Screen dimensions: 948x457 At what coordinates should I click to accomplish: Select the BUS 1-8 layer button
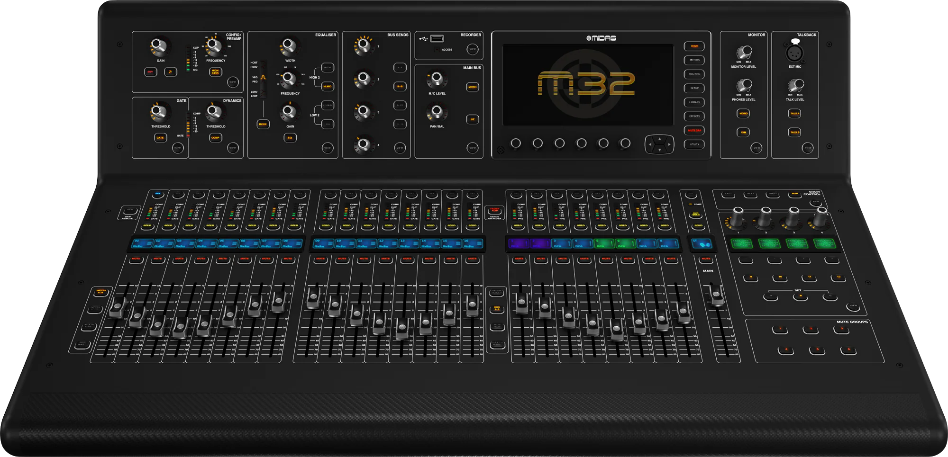click(x=497, y=309)
